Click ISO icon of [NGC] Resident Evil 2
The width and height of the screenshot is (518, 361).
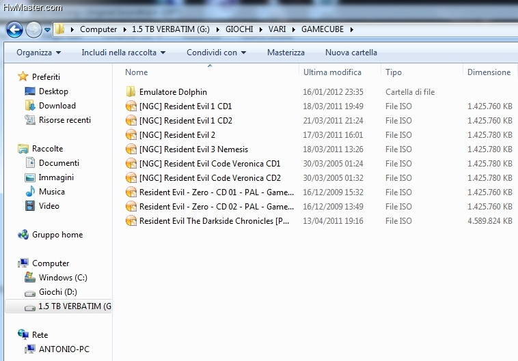131,134
